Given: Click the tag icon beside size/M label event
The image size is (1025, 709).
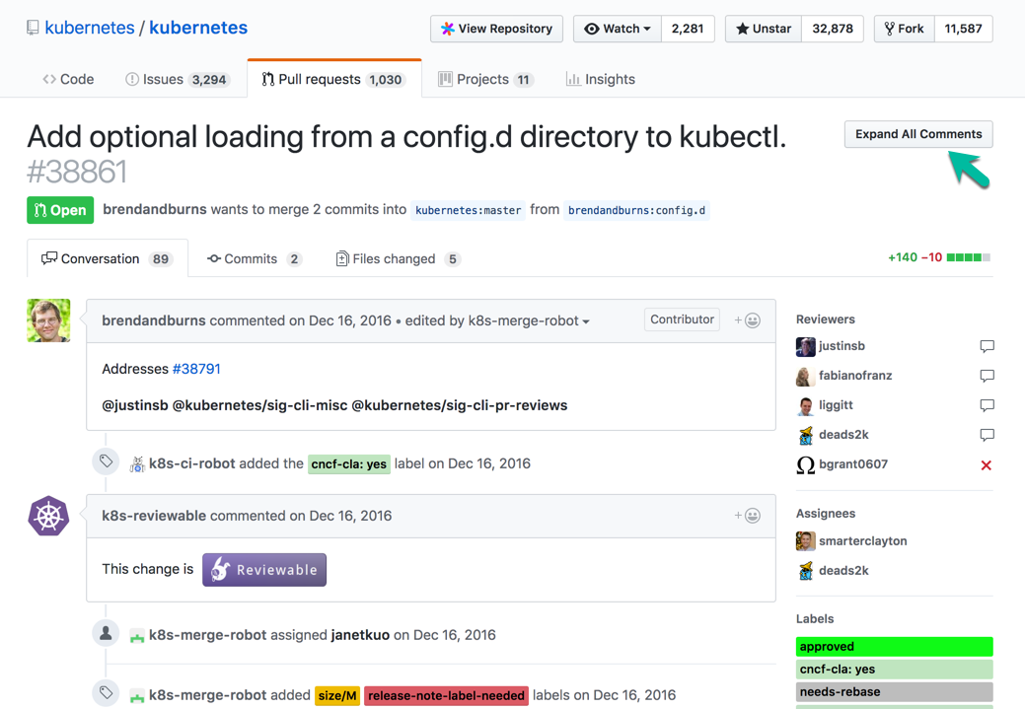Looking at the screenshot, I should pos(106,692).
